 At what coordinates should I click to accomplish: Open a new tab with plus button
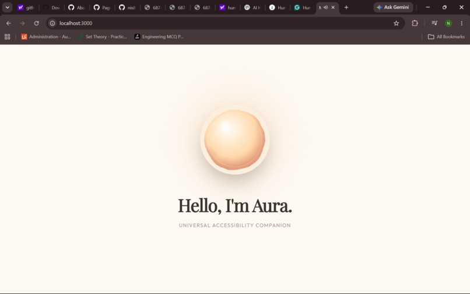[346, 8]
